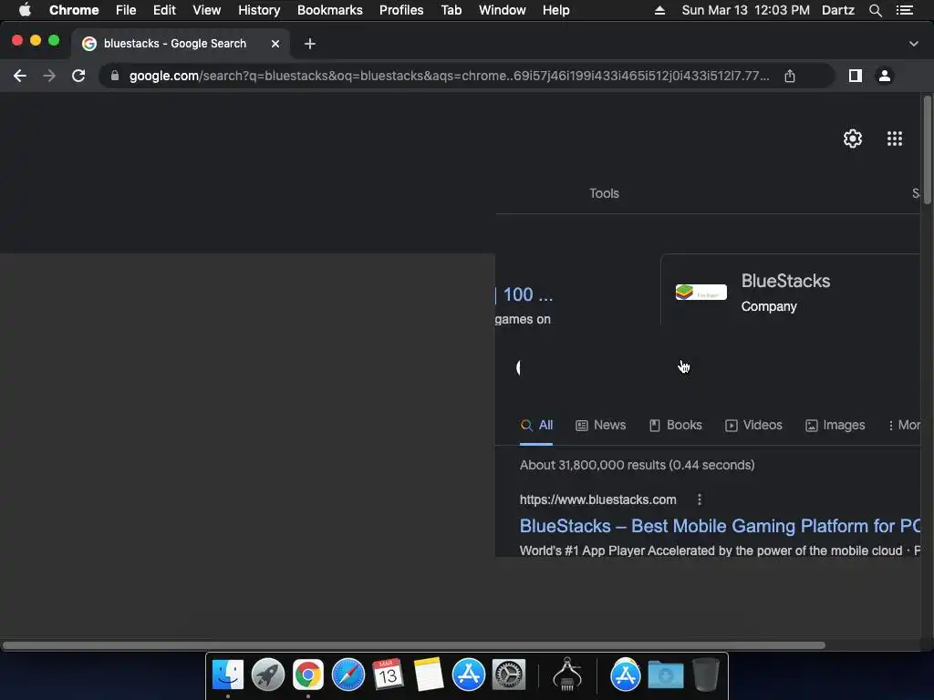Screen dimensions: 934x700
Task: Open the Help menu
Action: point(555,10)
